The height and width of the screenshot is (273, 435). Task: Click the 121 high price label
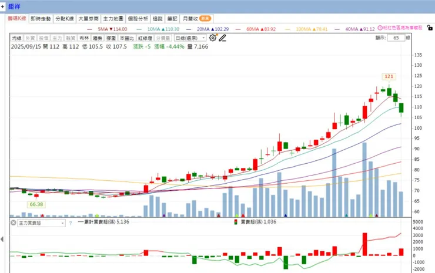pyautogui.click(x=389, y=76)
